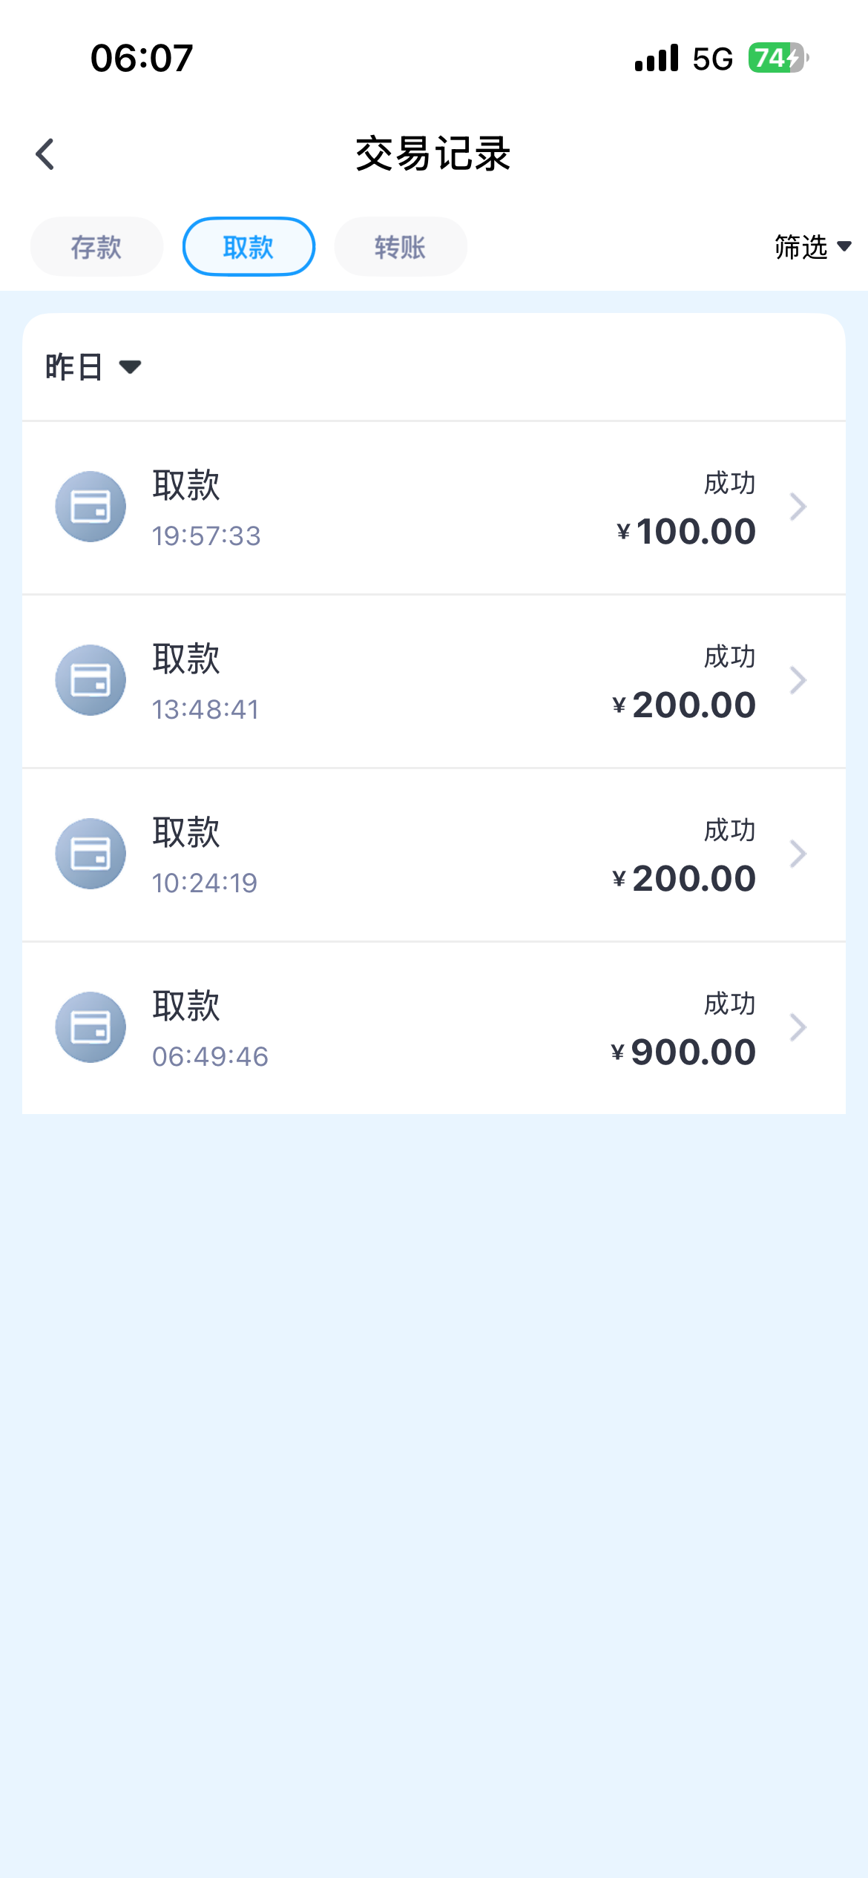Switch to the 存款 filter tab

tap(96, 247)
